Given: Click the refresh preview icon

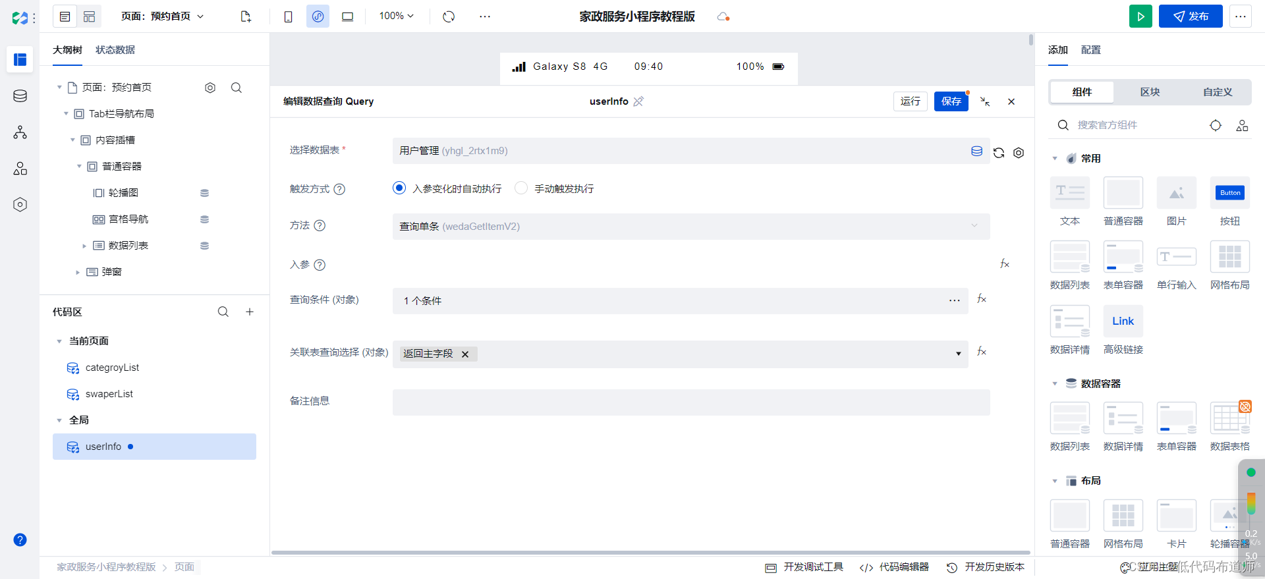Looking at the screenshot, I should point(449,16).
